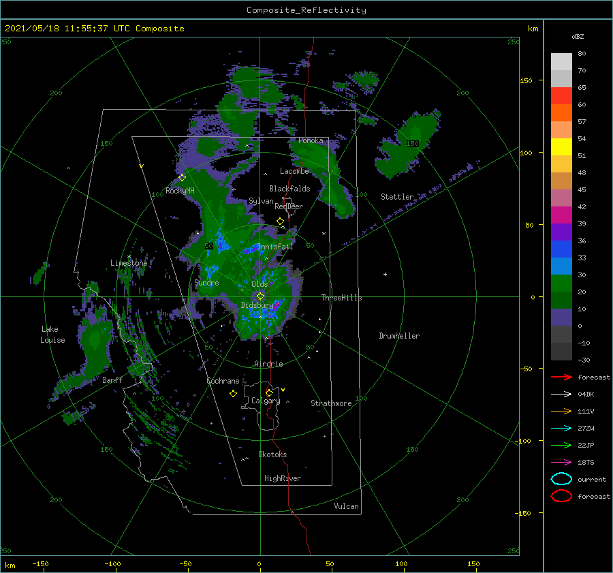Click the Ponoka town label
This screenshot has height=573, width=613.
pyautogui.click(x=311, y=140)
